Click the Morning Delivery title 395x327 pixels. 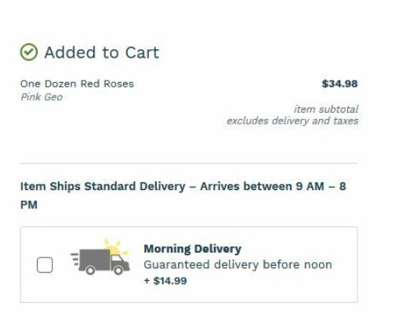click(193, 249)
